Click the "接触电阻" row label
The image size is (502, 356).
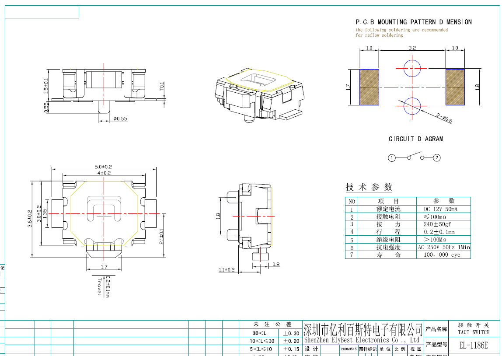(x=388, y=217)
